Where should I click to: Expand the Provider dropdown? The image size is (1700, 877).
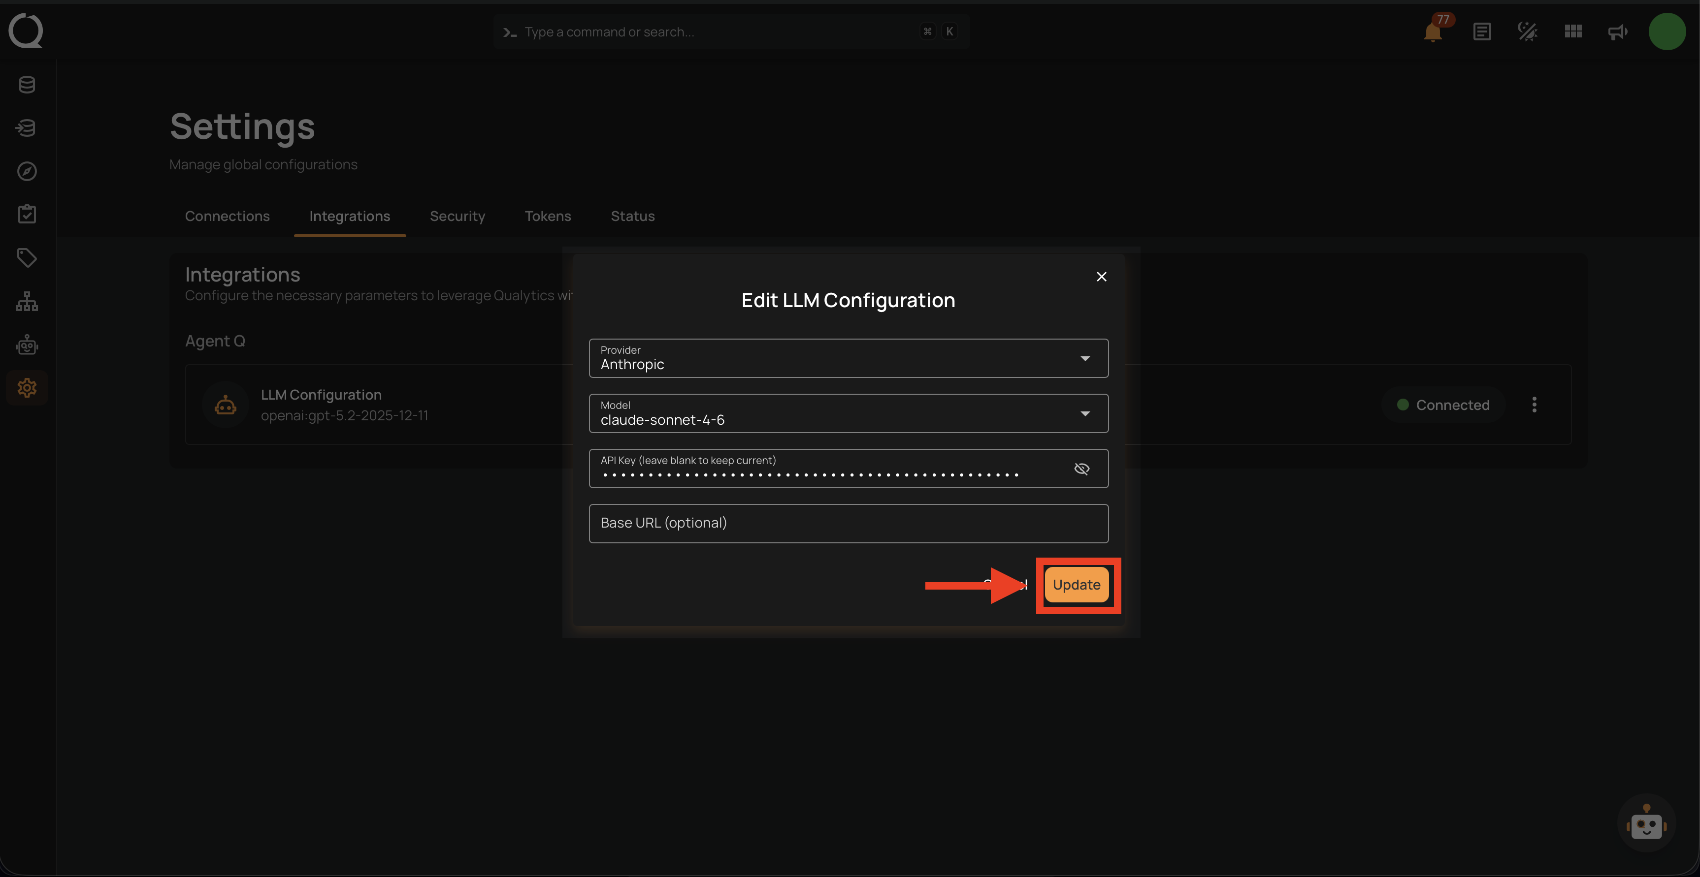point(848,358)
